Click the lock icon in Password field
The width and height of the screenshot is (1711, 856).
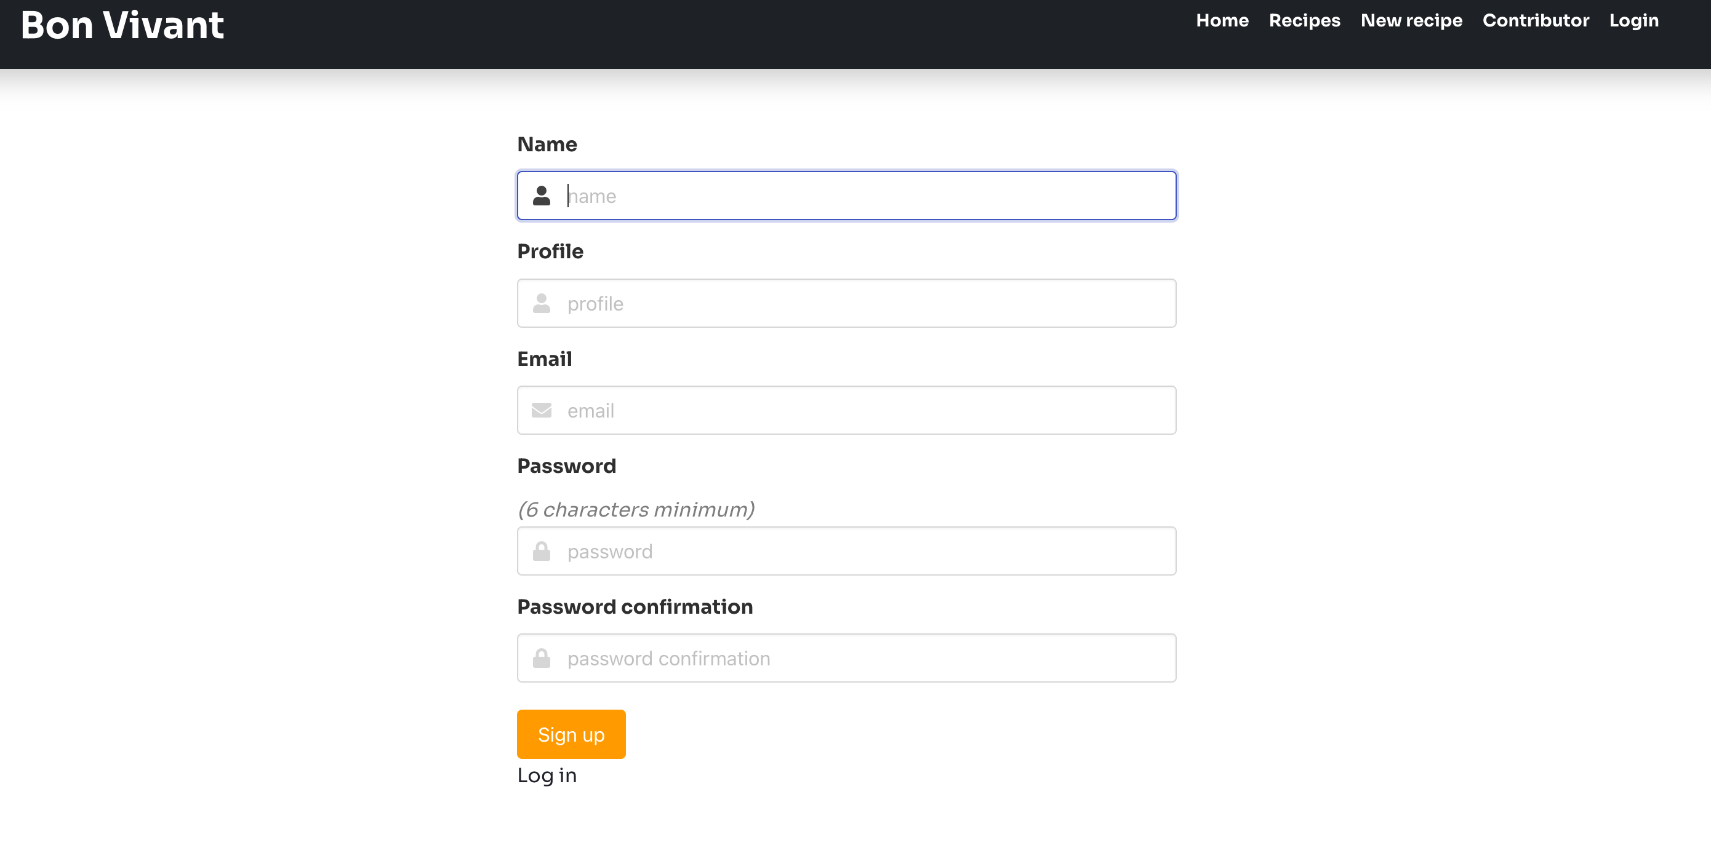[542, 552]
